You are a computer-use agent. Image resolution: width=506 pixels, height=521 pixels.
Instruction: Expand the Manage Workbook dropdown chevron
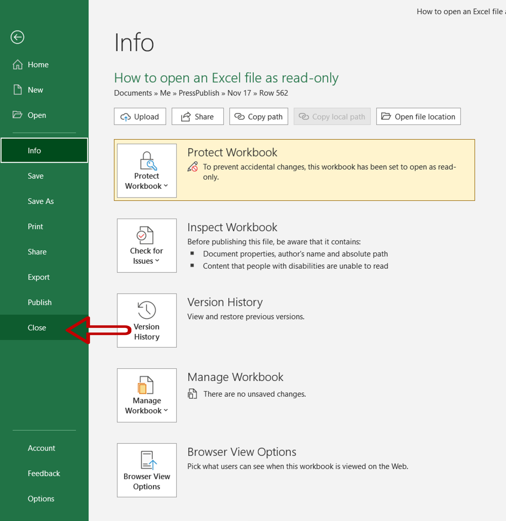[x=166, y=411]
